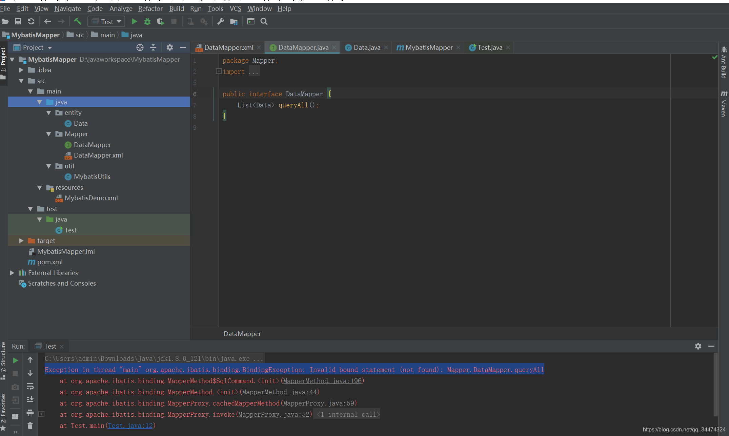Toggle scroll to end in Run console
Viewport: 729px width, 436px height.
tap(30, 399)
